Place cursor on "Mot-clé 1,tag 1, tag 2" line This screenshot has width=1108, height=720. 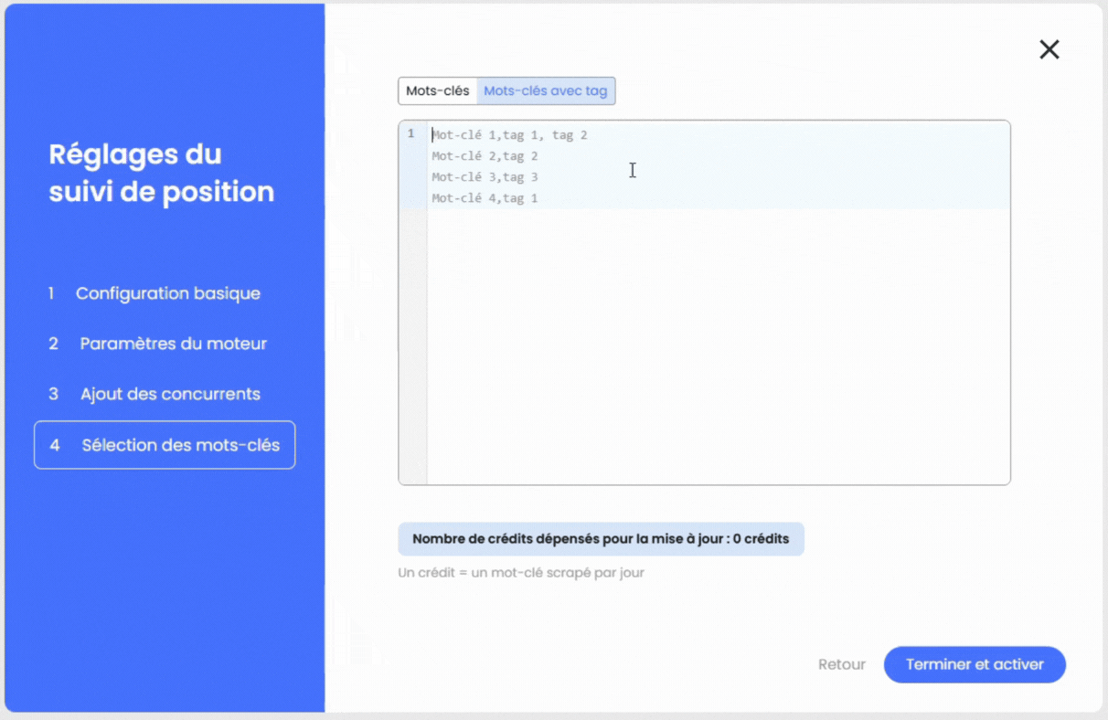pos(509,135)
